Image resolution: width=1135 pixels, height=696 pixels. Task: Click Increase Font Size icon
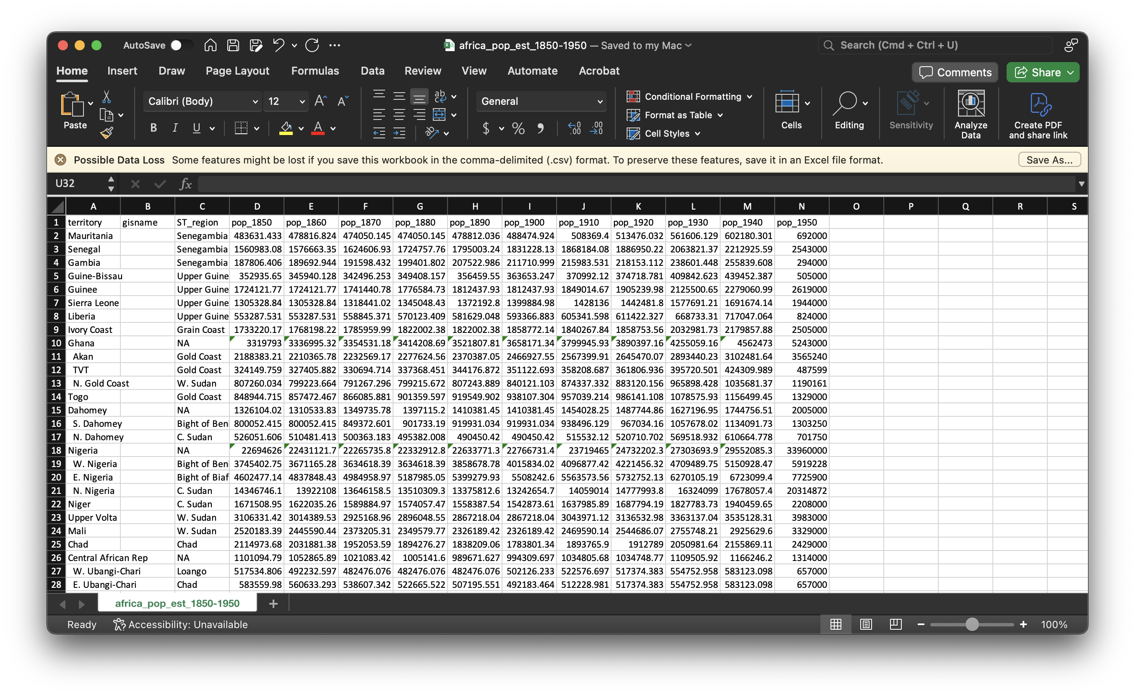point(320,101)
